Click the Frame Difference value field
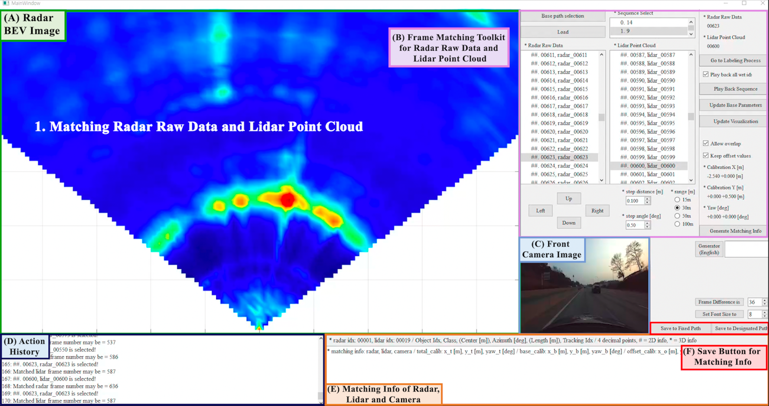Screen dimensions: 769x406 [754, 302]
